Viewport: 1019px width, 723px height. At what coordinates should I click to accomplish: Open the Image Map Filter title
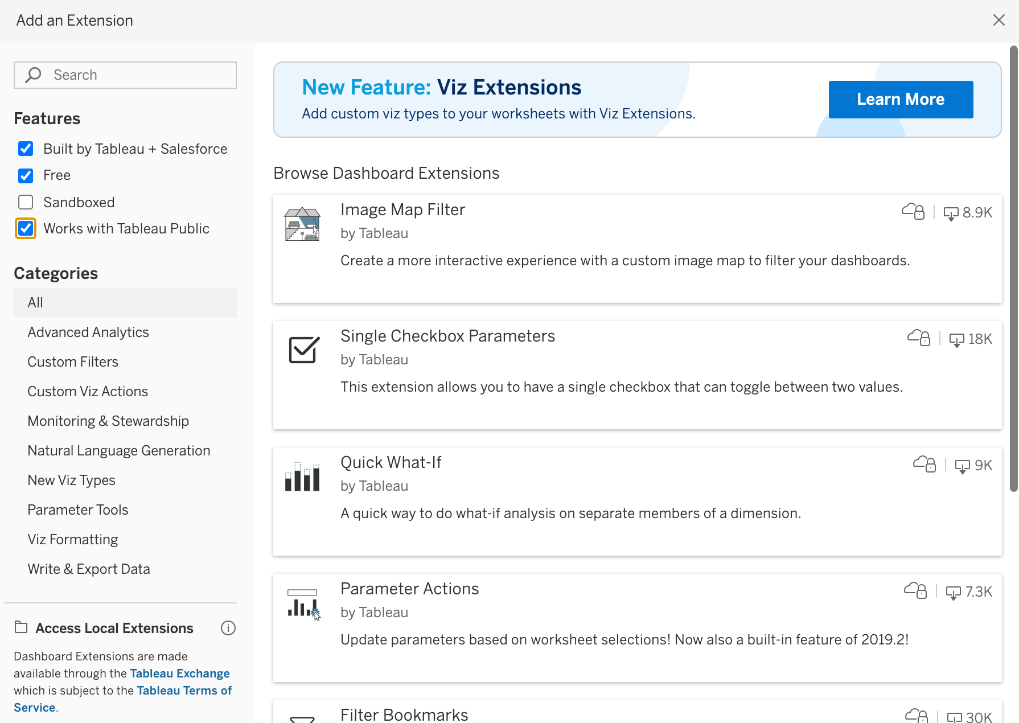point(402,210)
